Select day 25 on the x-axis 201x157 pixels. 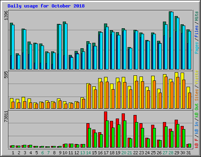tap(153, 153)
